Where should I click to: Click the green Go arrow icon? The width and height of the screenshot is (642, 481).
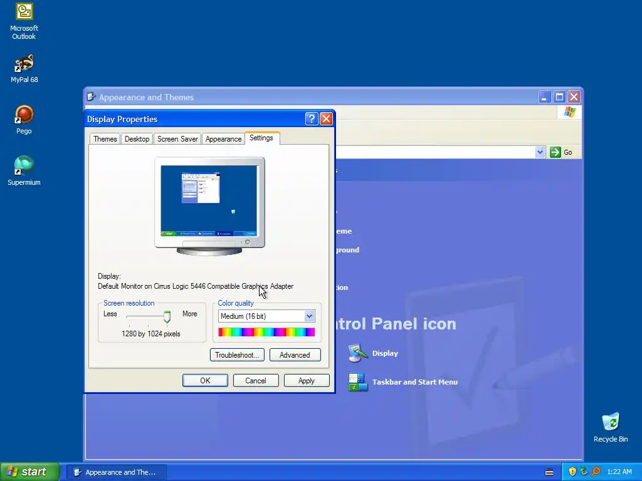[555, 152]
